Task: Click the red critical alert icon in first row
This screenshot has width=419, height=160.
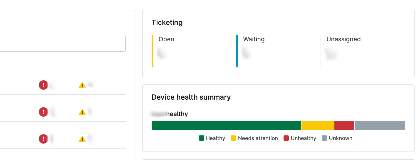Action: [43, 85]
